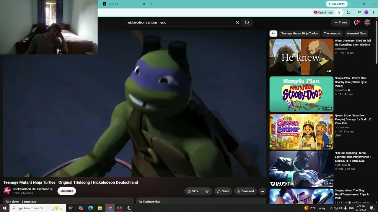
Task: Filter by Animated films chip
Action: [x=356, y=34]
